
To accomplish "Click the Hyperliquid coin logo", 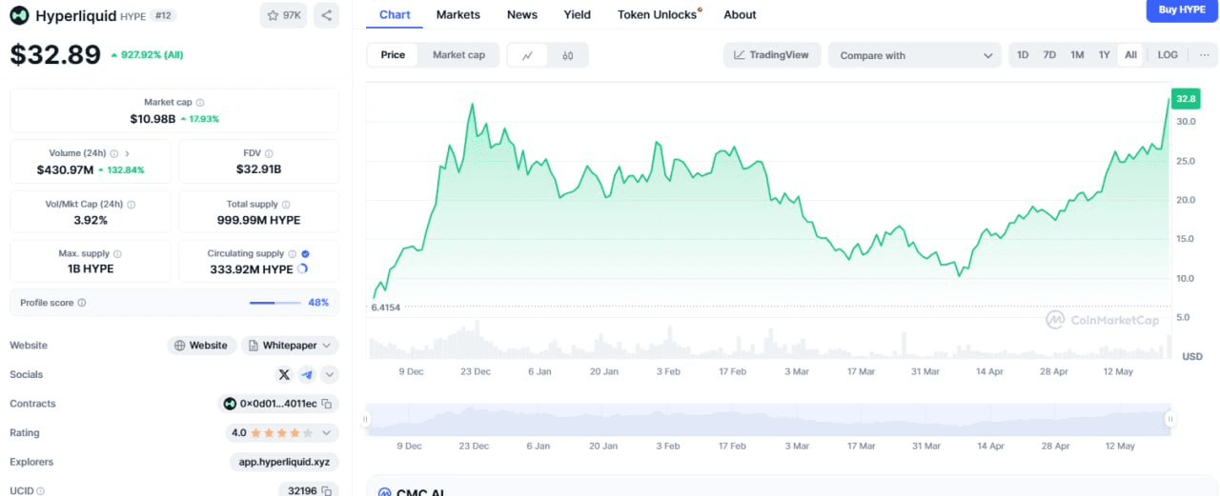I will [x=20, y=15].
